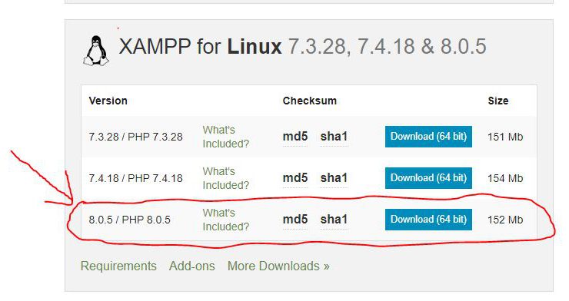Show sha1 checksum for 7.3.28
The height and width of the screenshot is (301, 569).
pos(334,137)
